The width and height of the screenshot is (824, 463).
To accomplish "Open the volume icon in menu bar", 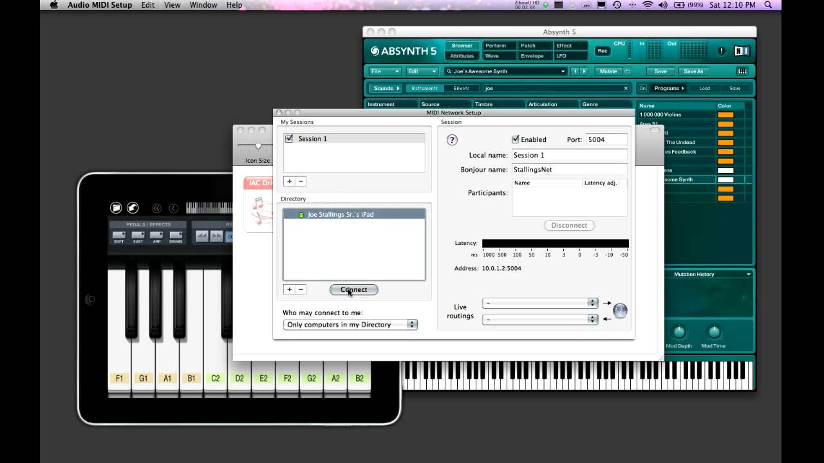I will click(x=663, y=5).
